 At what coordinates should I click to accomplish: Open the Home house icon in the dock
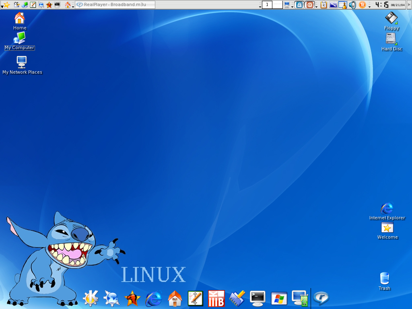click(175, 298)
